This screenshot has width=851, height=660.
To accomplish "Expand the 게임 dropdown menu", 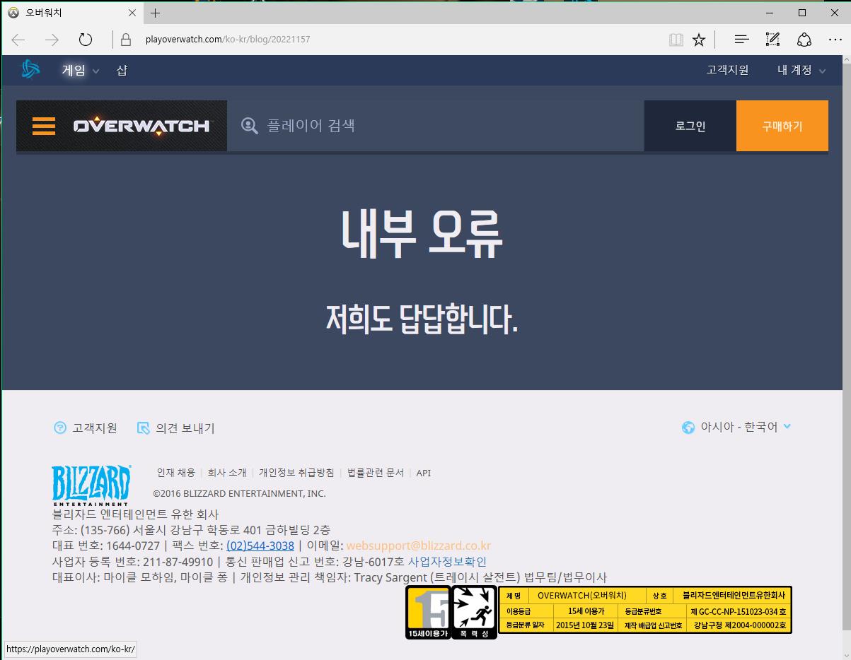I will [x=81, y=70].
